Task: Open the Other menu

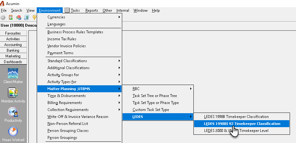Action: point(107,10)
